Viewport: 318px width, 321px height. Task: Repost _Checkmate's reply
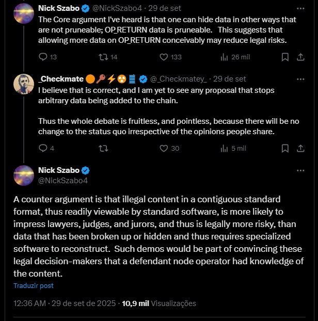click(103, 148)
